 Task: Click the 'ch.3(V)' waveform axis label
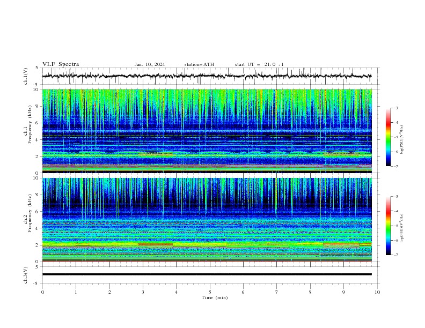(26, 275)
